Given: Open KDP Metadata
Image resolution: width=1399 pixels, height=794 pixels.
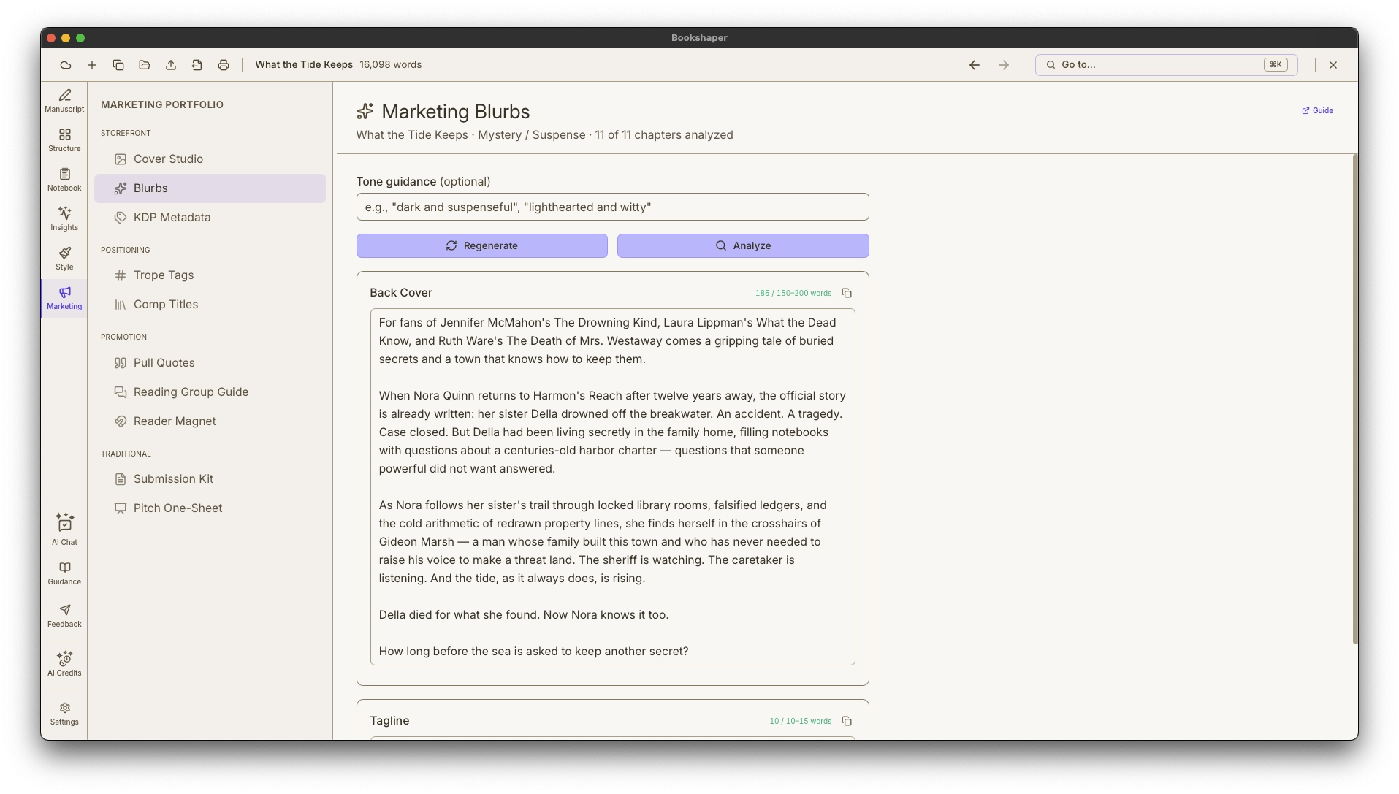Looking at the screenshot, I should click(210, 218).
